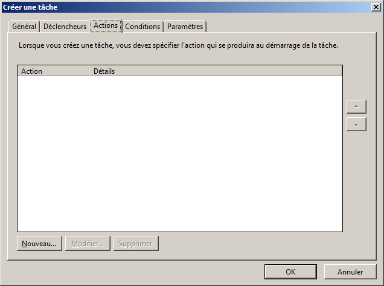The width and height of the screenshot is (384, 286).
Task: Confirm the task with OK
Action: 290,271
